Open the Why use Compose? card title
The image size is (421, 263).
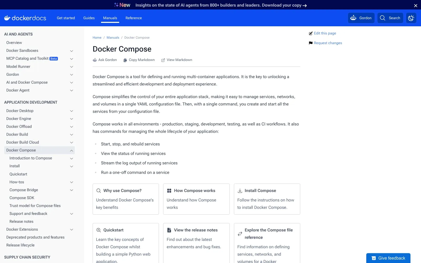122,191
